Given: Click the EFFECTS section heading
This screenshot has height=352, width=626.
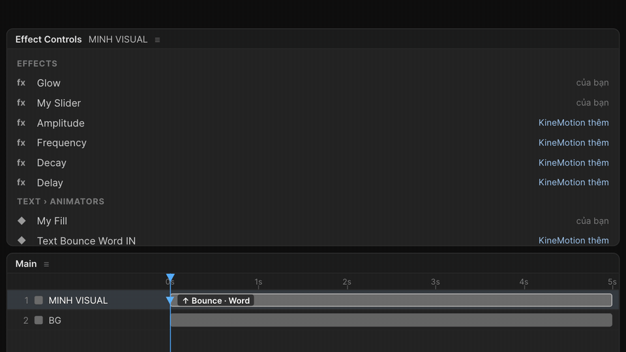Looking at the screenshot, I should 37,63.
